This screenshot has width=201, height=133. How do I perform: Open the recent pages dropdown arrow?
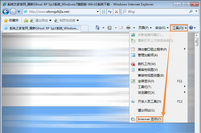19,12
